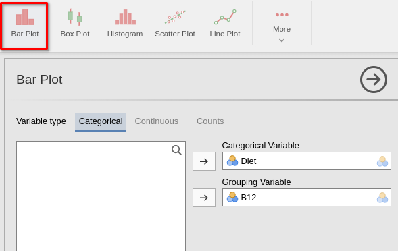
Task: Collapse options with the circled arrow
Action: pos(374,80)
